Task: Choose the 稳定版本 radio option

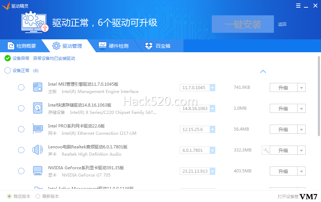Action: click(9, 196)
